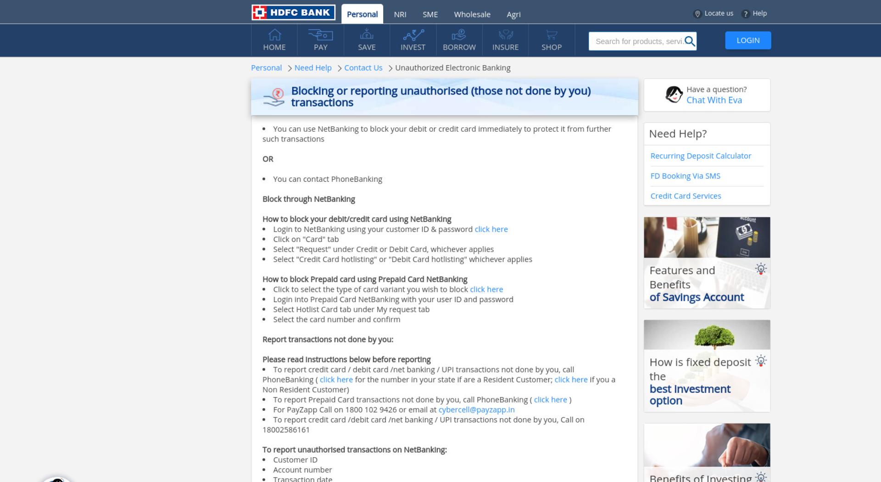Click 'Report transactions not done by you:' text

pyautogui.click(x=328, y=340)
